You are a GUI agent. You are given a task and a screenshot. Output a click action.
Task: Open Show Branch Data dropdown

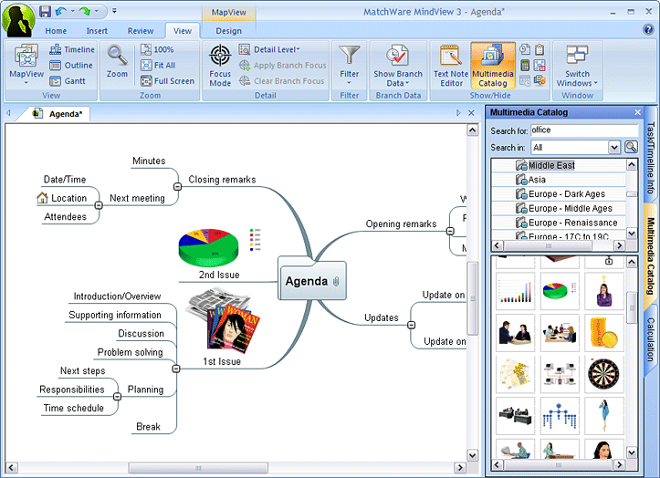tap(398, 66)
